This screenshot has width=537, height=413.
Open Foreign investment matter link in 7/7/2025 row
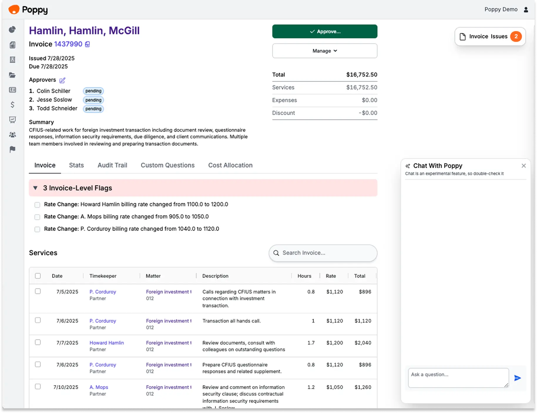169,343
